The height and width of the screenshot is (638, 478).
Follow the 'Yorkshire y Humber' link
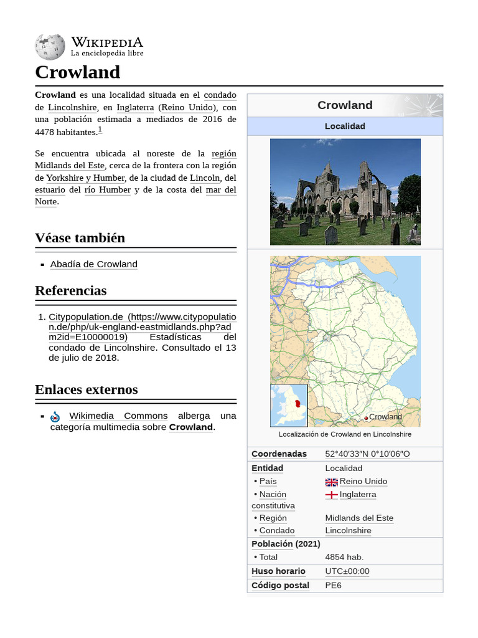(85, 178)
